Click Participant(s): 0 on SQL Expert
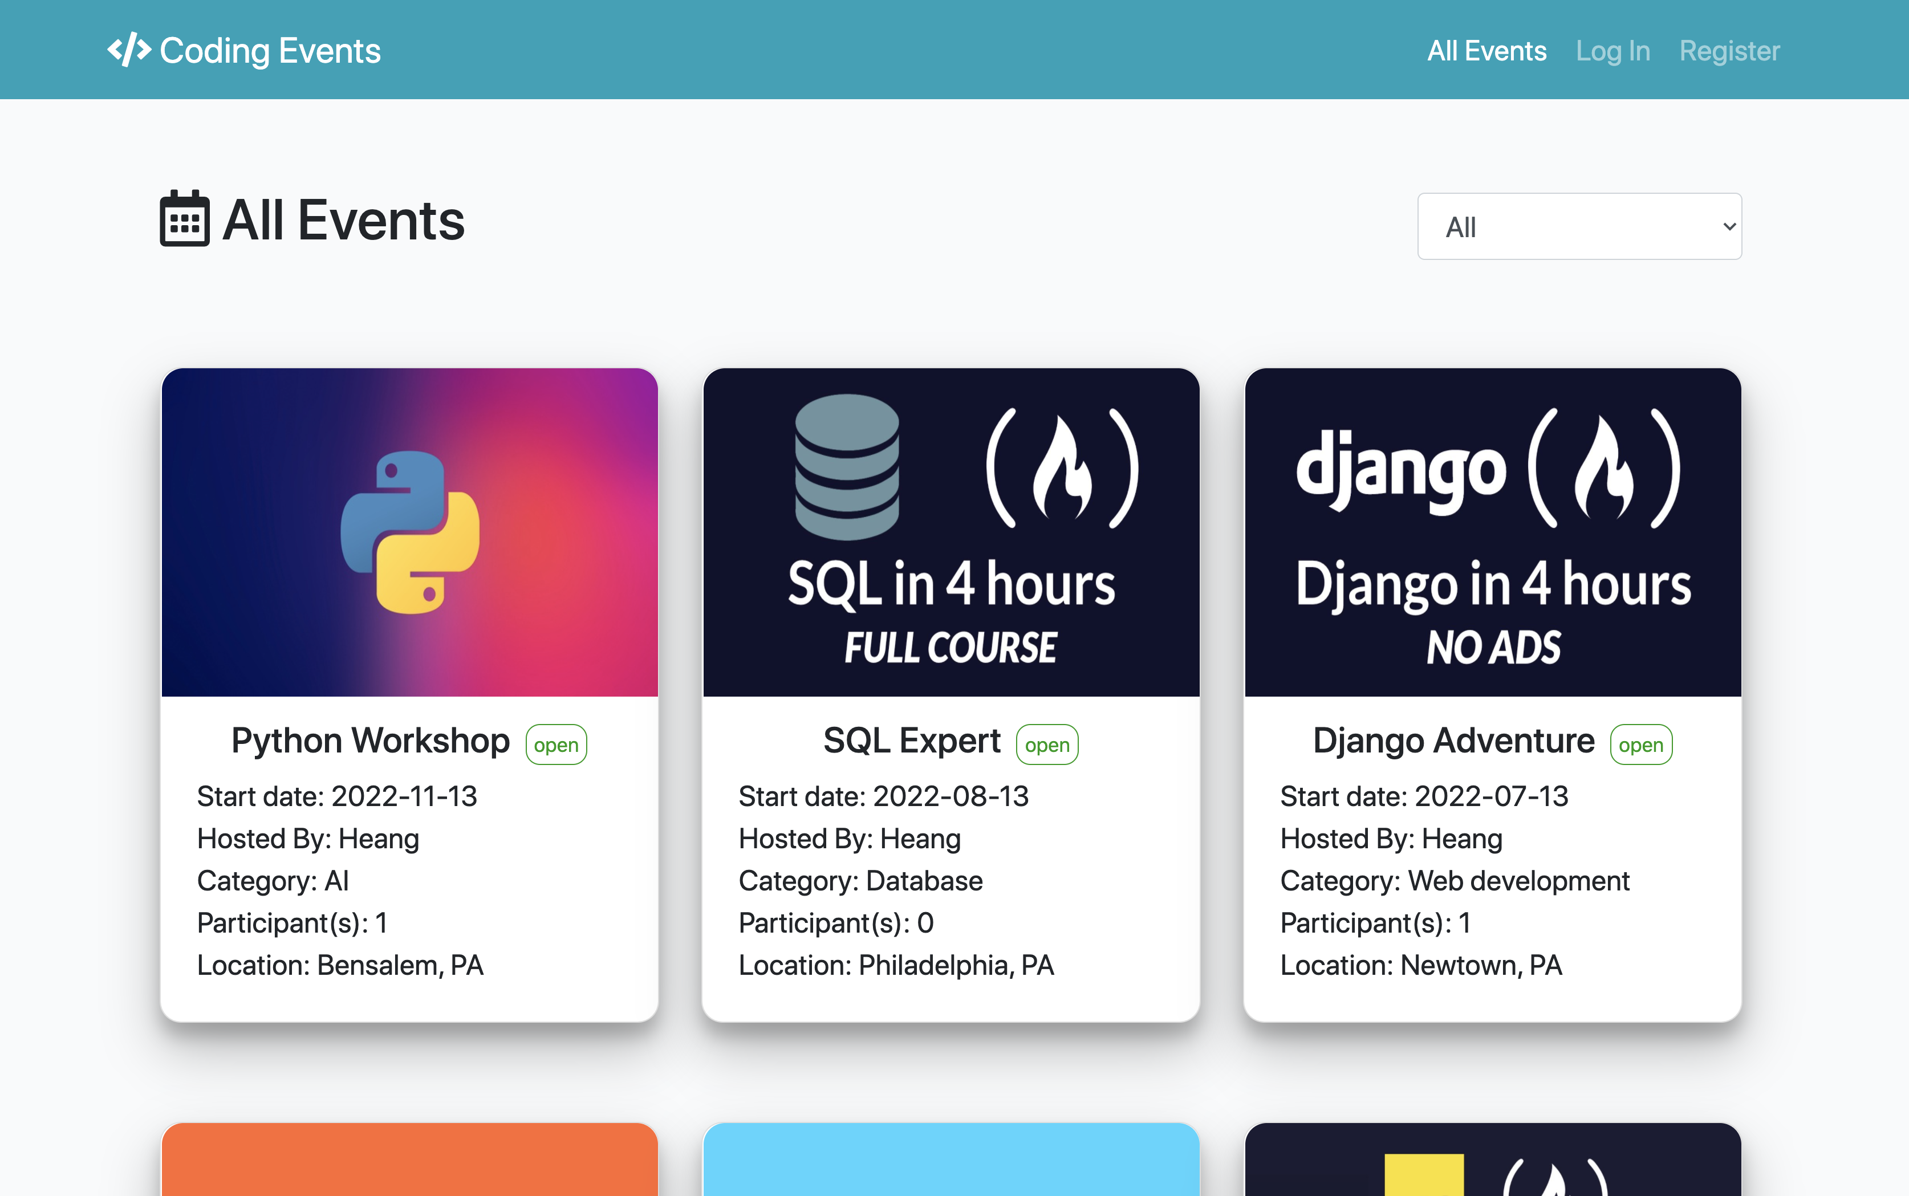The height and width of the screenshot is (1196, 1909). (836, 923)
